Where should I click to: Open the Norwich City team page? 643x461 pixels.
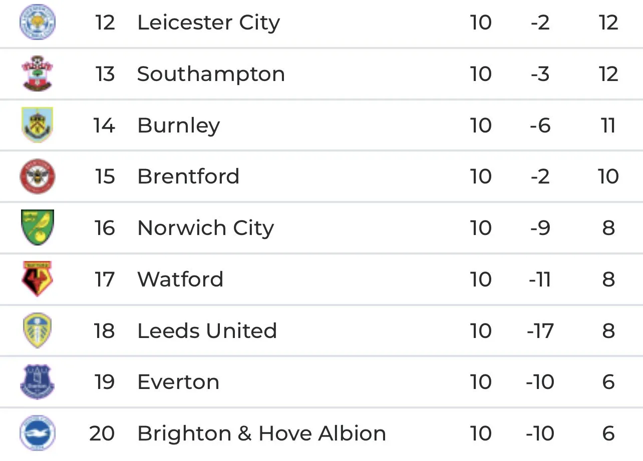point(205,228)
